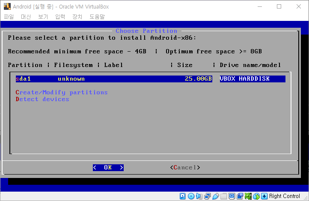
Task: Select Create/Modify partitions option
Action: click(62, 92)
